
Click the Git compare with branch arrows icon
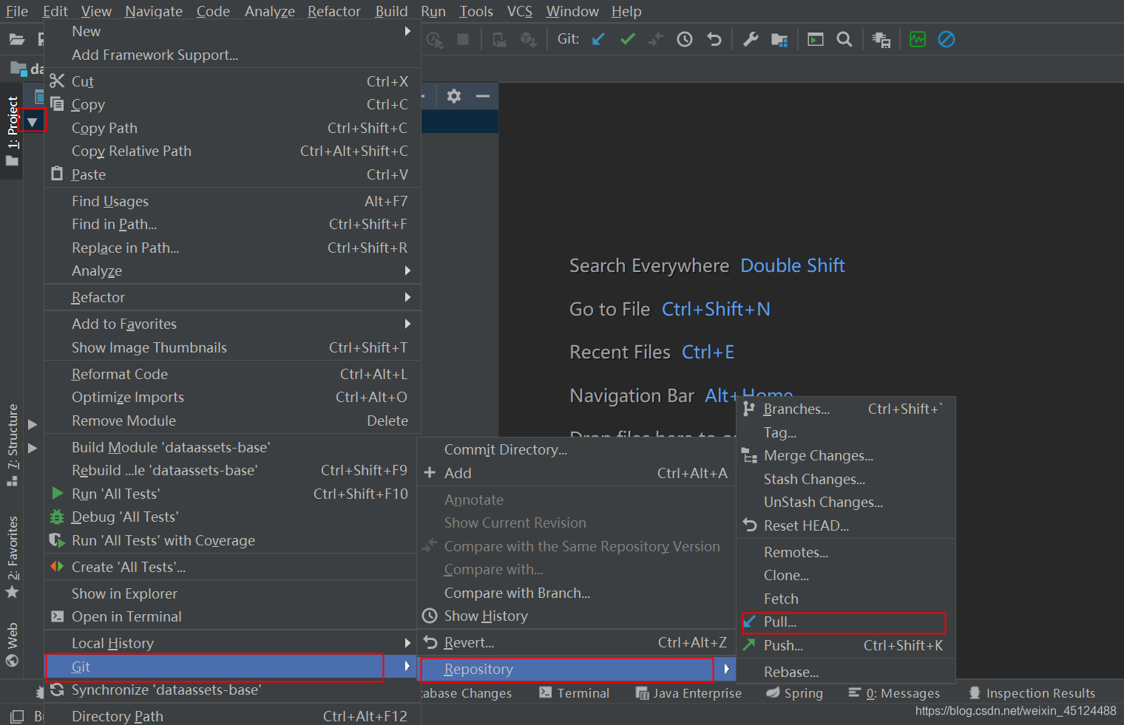(x=656, y=39)
